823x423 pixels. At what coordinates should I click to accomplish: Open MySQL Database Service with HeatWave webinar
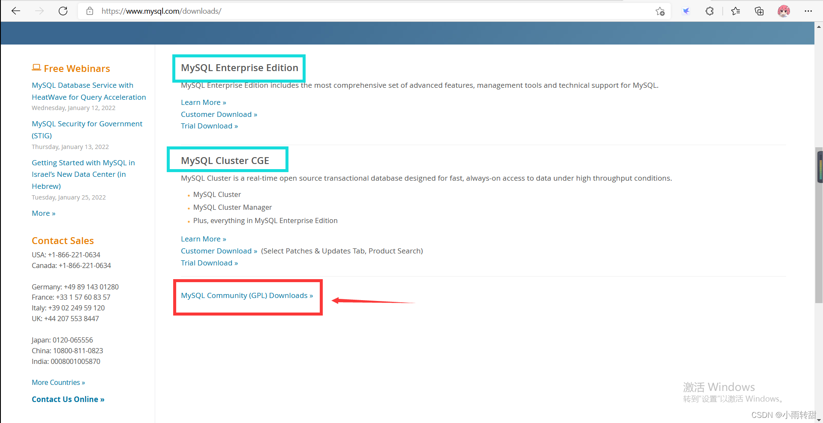(89, 91)
